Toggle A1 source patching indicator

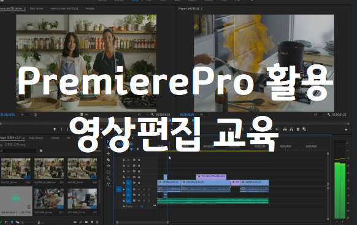tap(118, 189)
